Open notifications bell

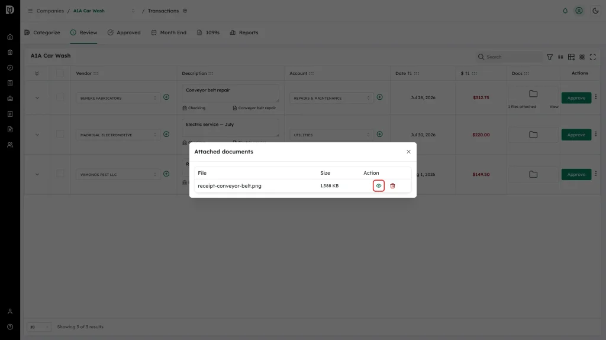[565, 11]
